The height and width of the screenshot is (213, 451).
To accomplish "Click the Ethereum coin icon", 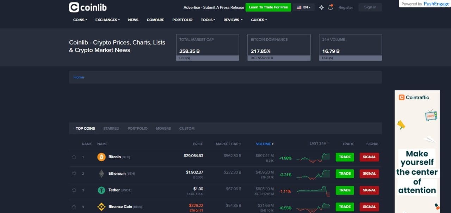I will click(101, 173).
